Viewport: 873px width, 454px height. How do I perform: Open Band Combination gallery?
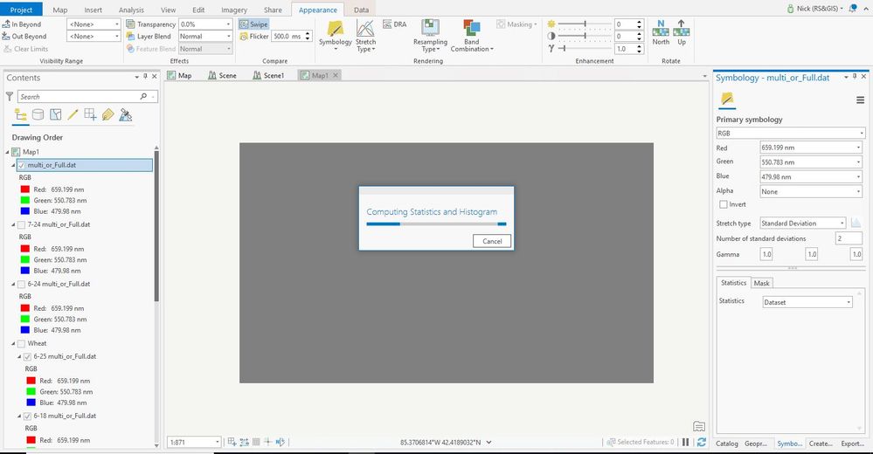pyautogui.click(x=472, y=36)
